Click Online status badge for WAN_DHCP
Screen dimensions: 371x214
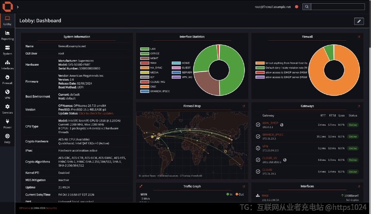(x=353, y=125)
